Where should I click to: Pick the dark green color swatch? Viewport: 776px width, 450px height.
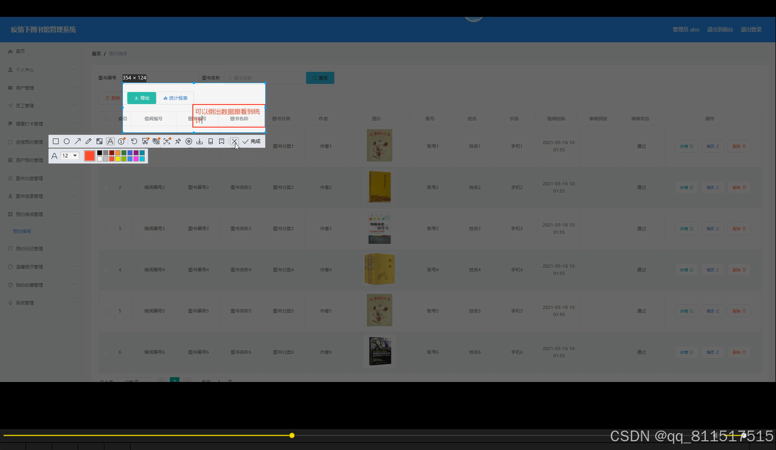[x=124, y=153]
